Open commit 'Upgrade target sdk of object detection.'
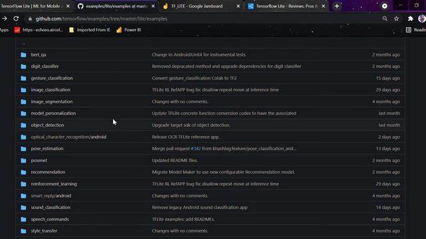Viewport: 426px width, 239px height. point(191,125)
